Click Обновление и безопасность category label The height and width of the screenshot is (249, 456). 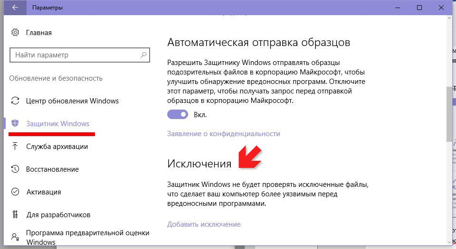[56, 78]
